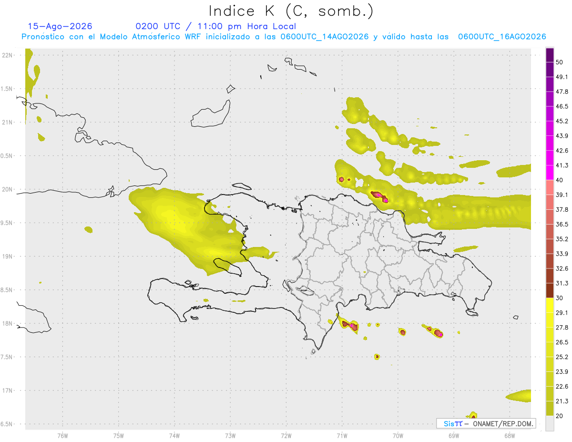This screenshot has width=572, height=442.
Task: Click the color bar value 39.1
Action: click(x=562, y=195)
